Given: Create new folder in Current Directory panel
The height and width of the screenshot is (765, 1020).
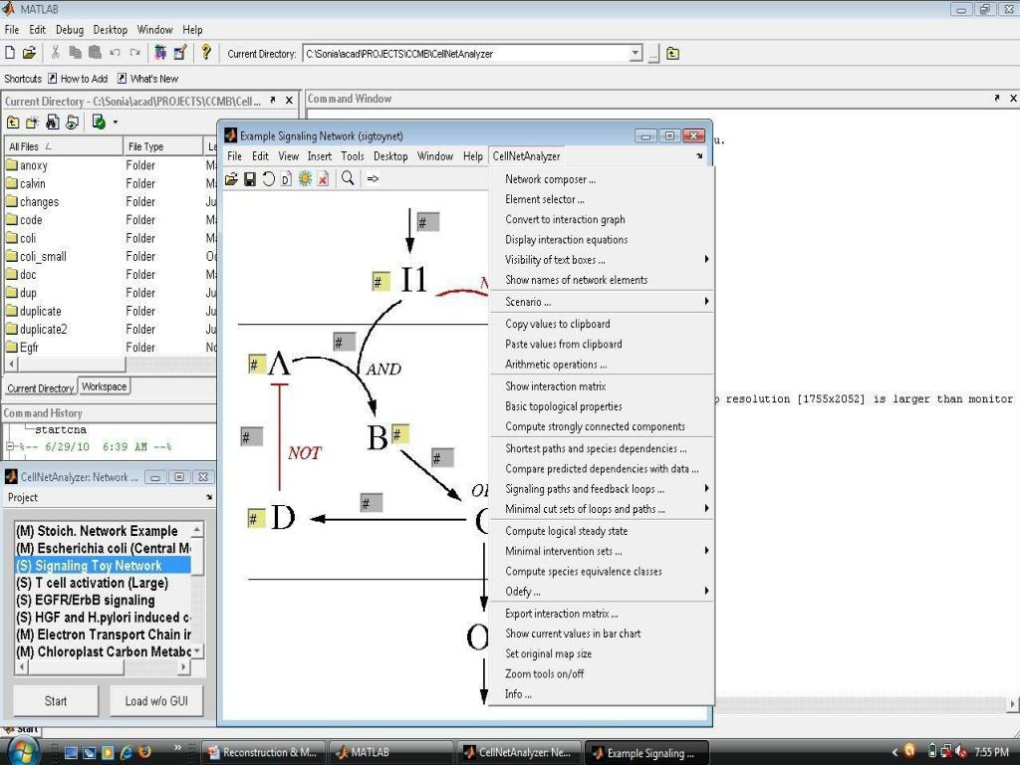Looking at the screenshot, I should (x=33, y=122).
